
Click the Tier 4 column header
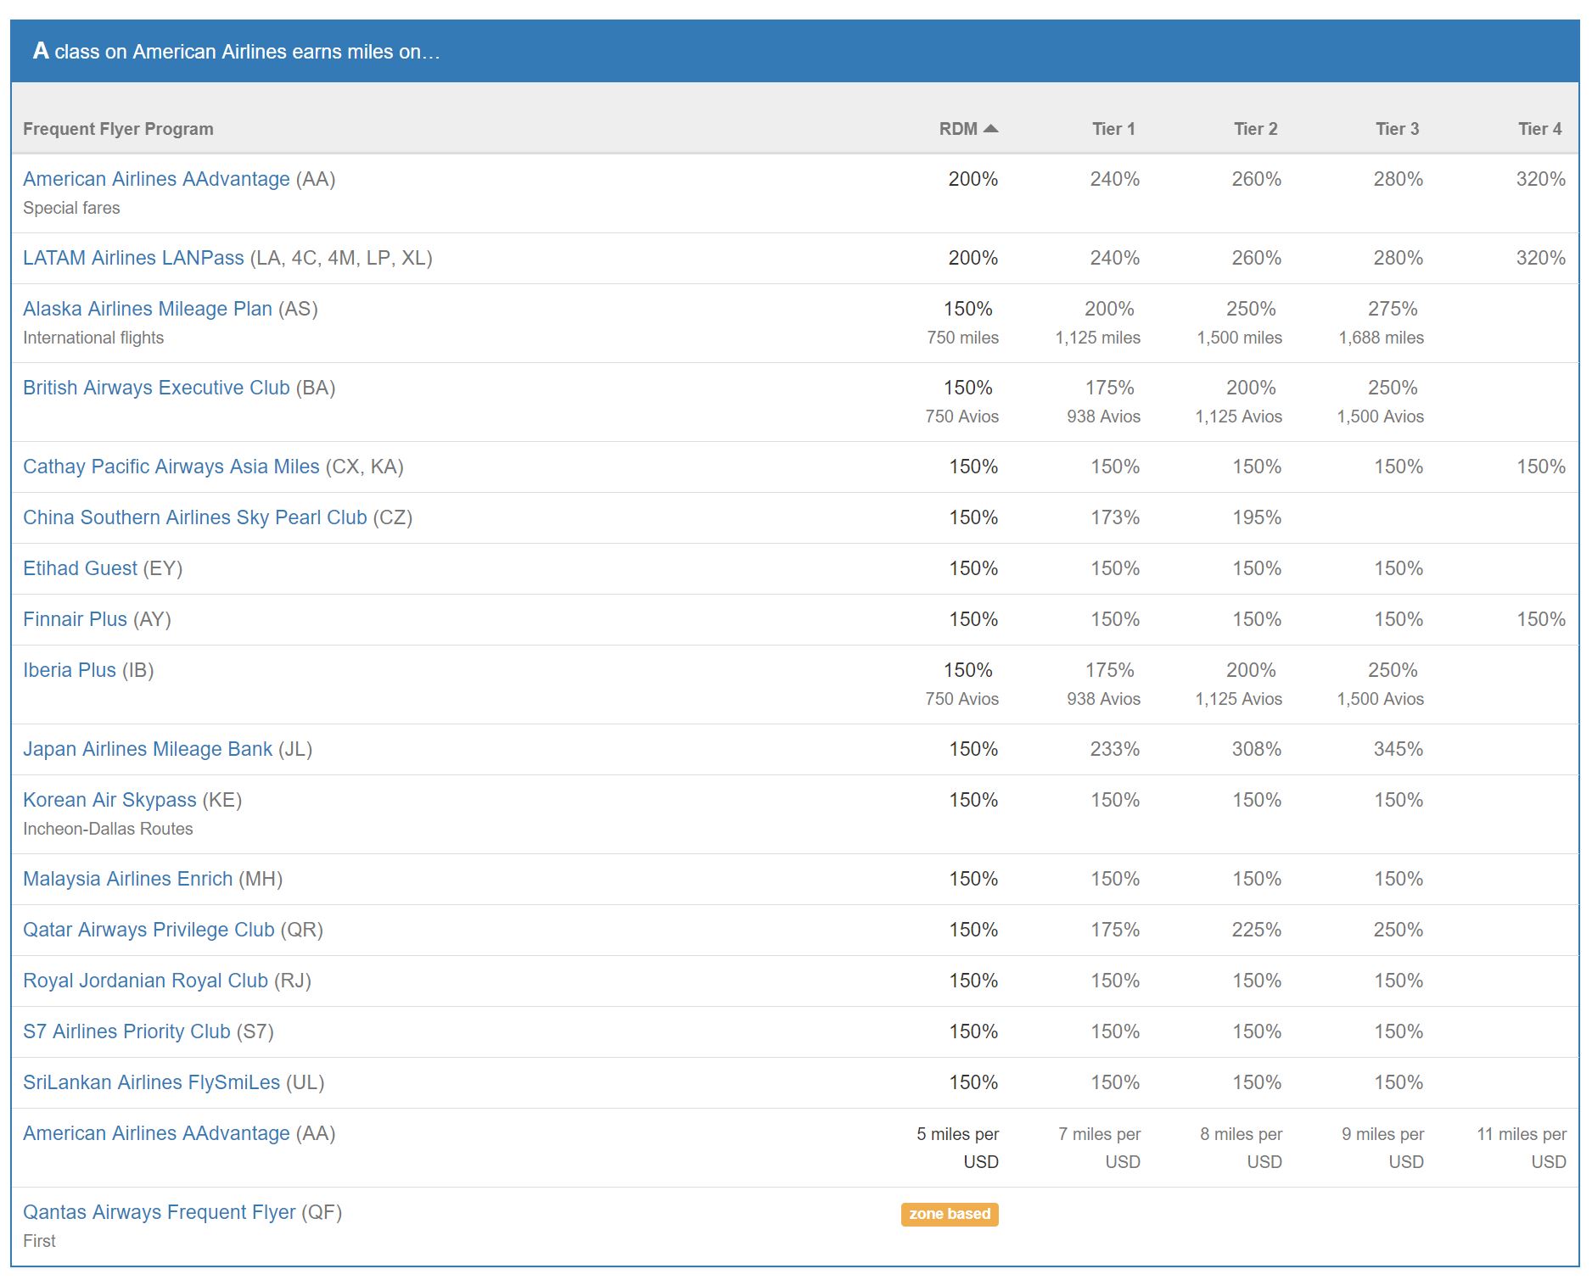point(1539,129)
